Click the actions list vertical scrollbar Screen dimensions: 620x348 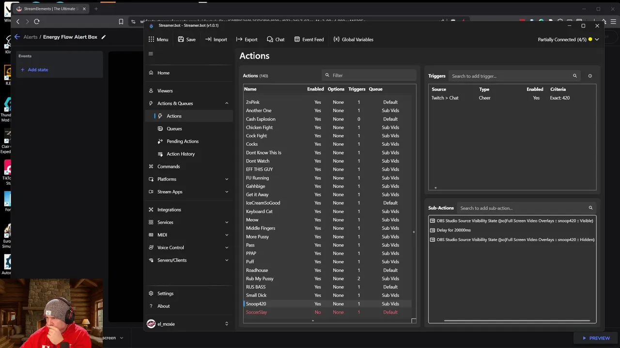pos(414,232)
